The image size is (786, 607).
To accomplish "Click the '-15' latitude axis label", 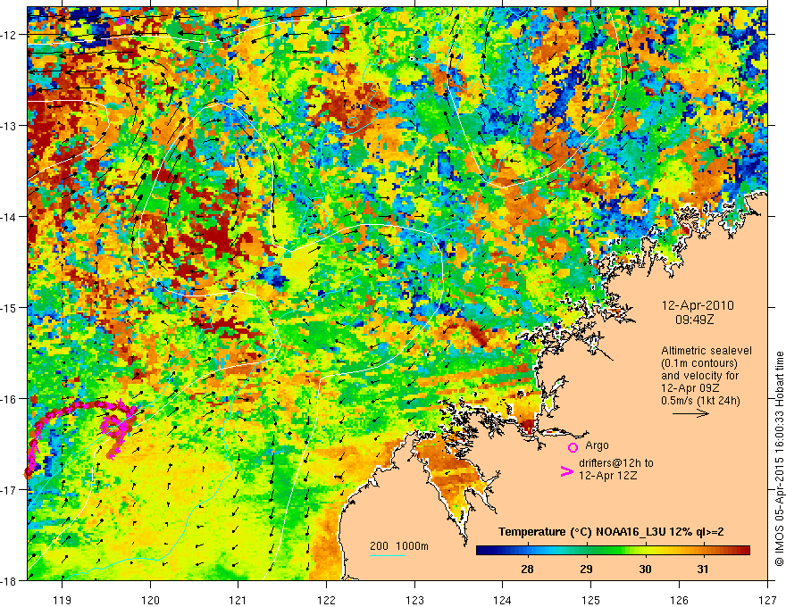I will coord(10,307).
